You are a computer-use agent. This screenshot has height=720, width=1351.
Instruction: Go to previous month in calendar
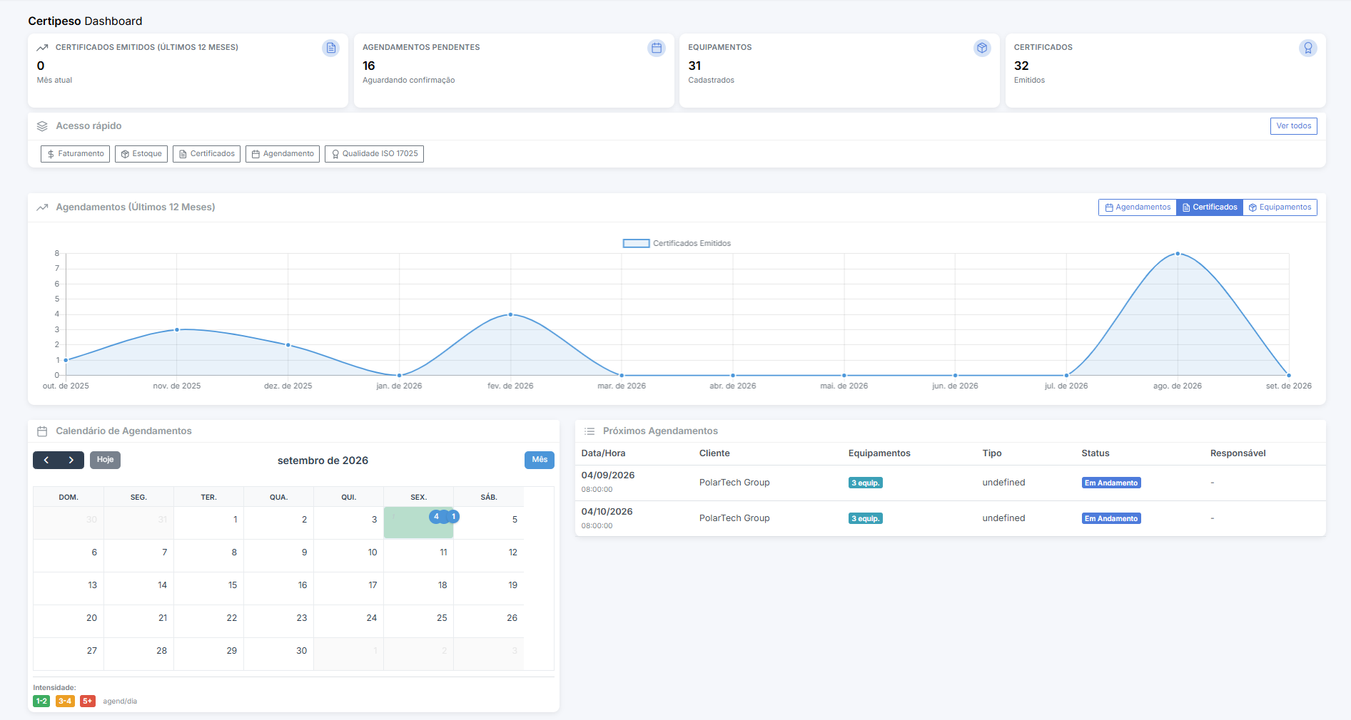pyautogui.click(x=46, y=460)
